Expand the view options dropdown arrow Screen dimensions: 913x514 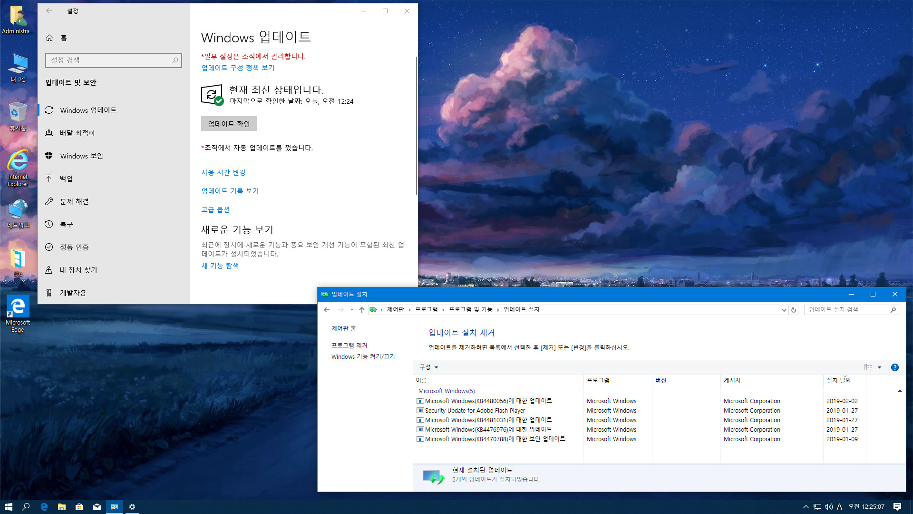[x=879, y=367]
